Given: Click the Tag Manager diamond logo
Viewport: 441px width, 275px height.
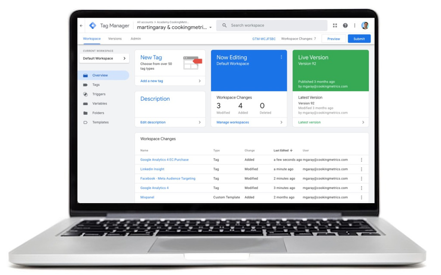Looking at the screenshot, I should tap(92, 25).
